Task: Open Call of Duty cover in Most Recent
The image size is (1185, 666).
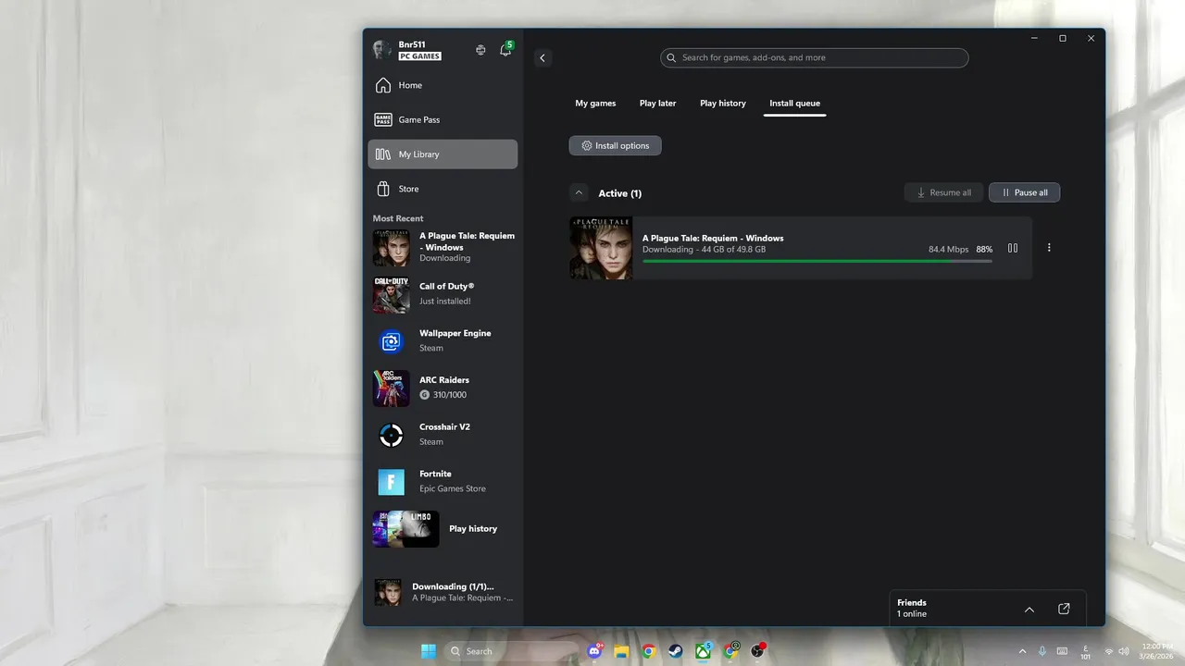Action: [x=391, y=294]
